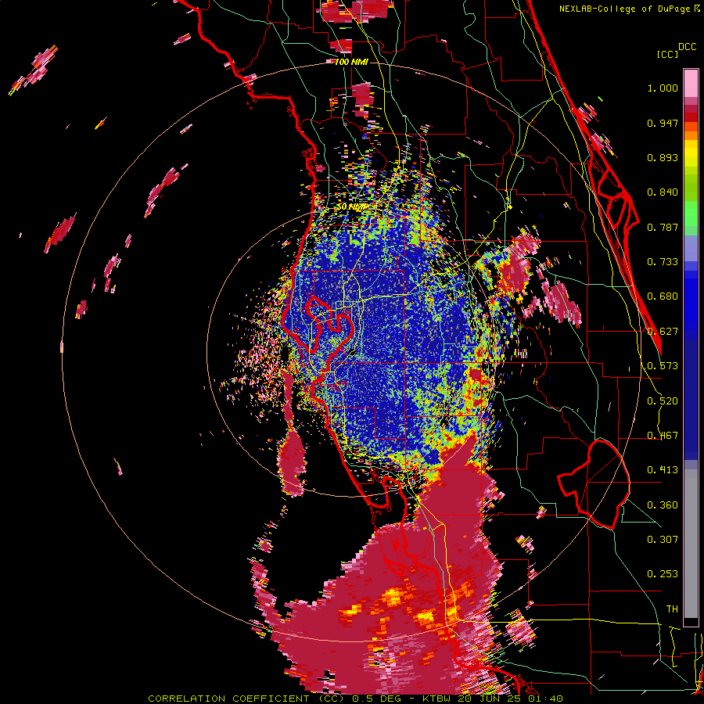The image size is (704, 704).
Task: Select the 0.360 scale value
Action: point(663,505)
